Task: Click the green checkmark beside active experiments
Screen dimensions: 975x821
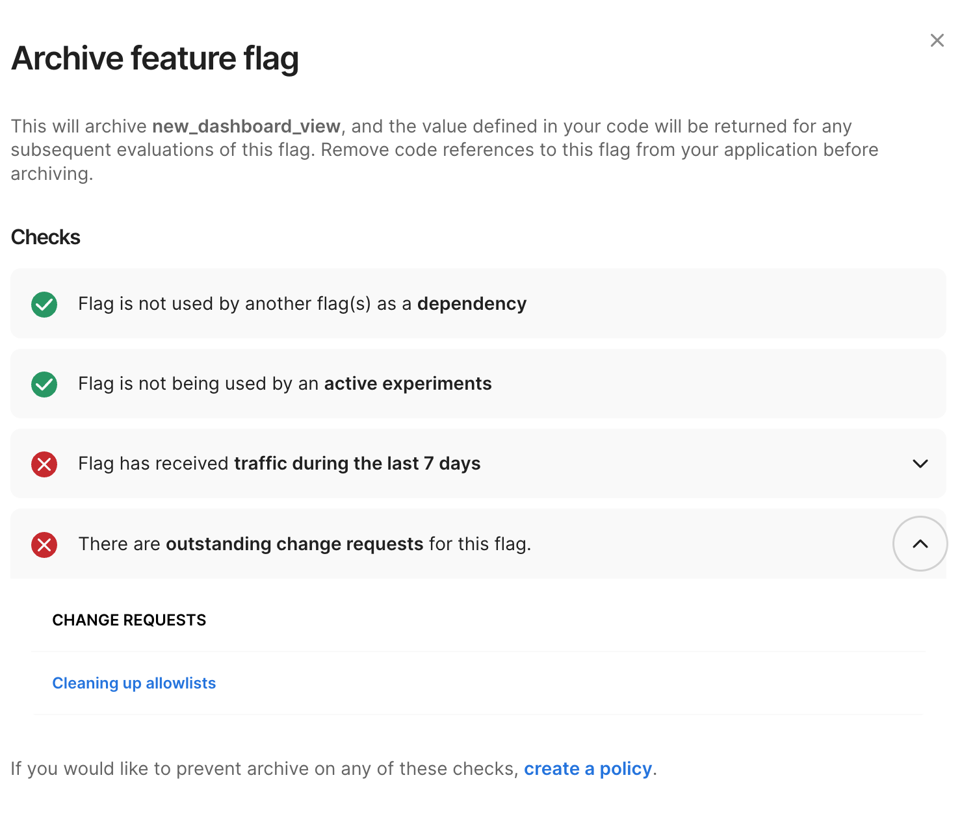Action: (x=44, y=385)
